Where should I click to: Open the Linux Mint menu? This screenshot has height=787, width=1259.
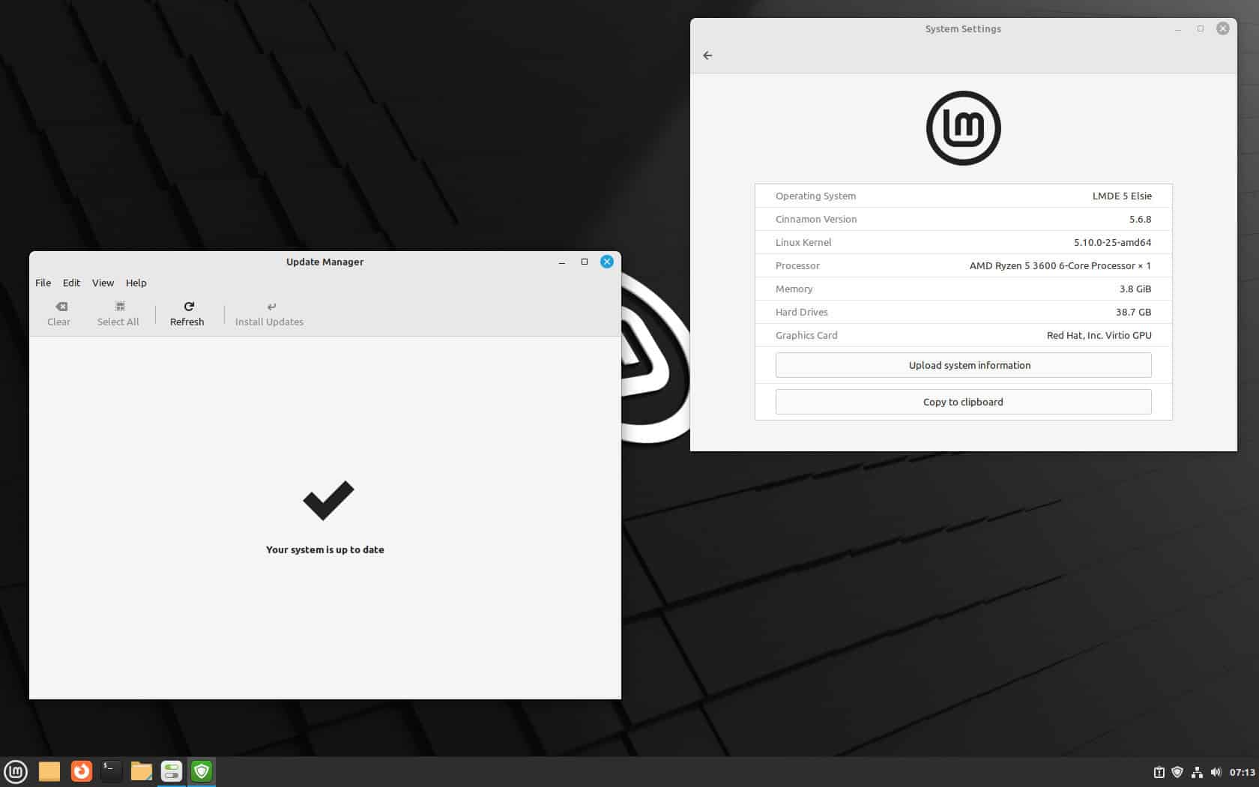coord(16,771)
